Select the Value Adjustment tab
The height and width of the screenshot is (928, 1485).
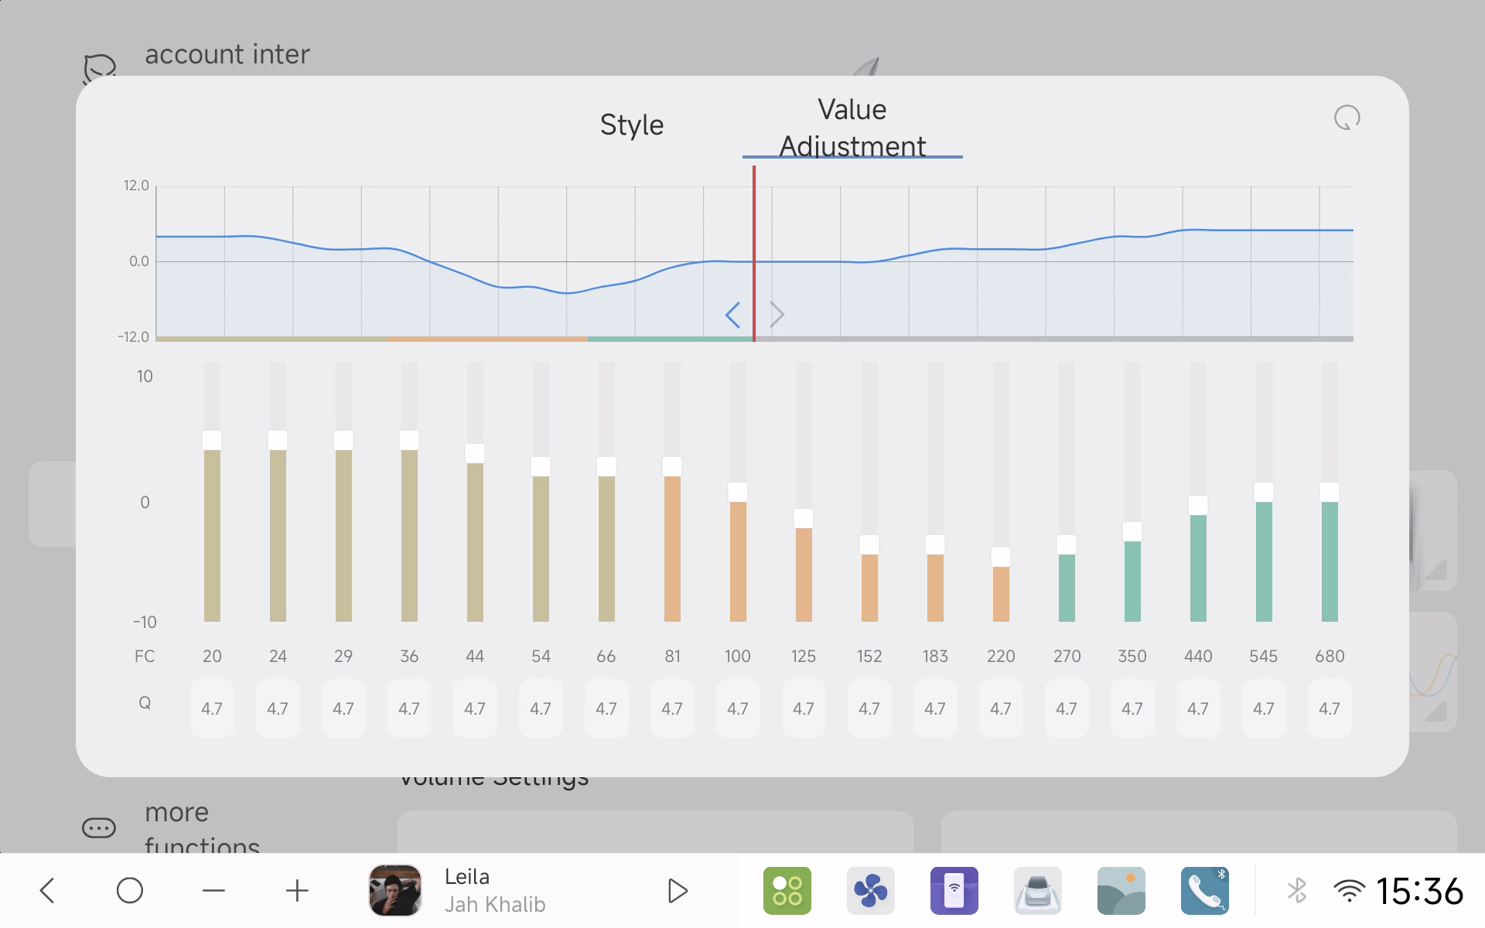point(852,128)
